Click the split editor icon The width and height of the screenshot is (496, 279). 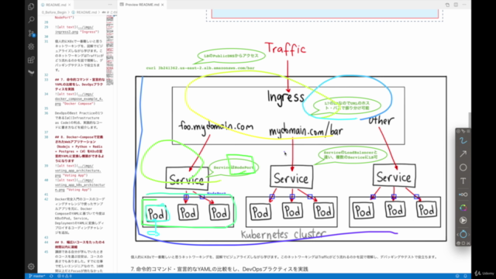click(456, 5)
